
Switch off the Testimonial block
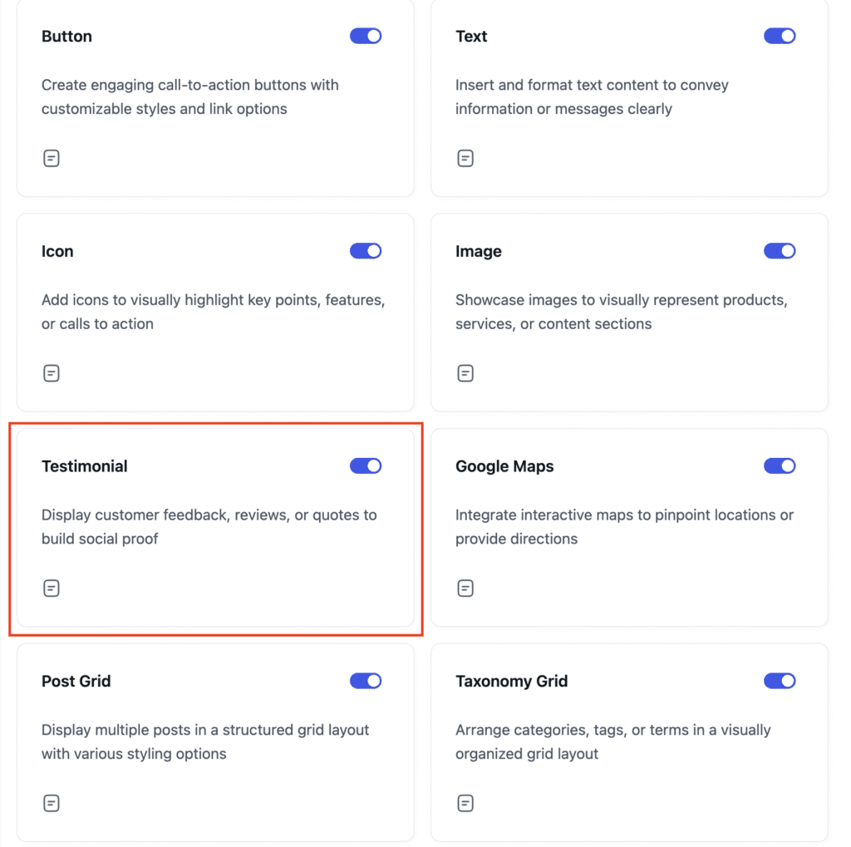click(366, 465)
